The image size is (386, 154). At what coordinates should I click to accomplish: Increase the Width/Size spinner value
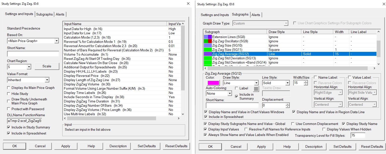click(306, 82)
